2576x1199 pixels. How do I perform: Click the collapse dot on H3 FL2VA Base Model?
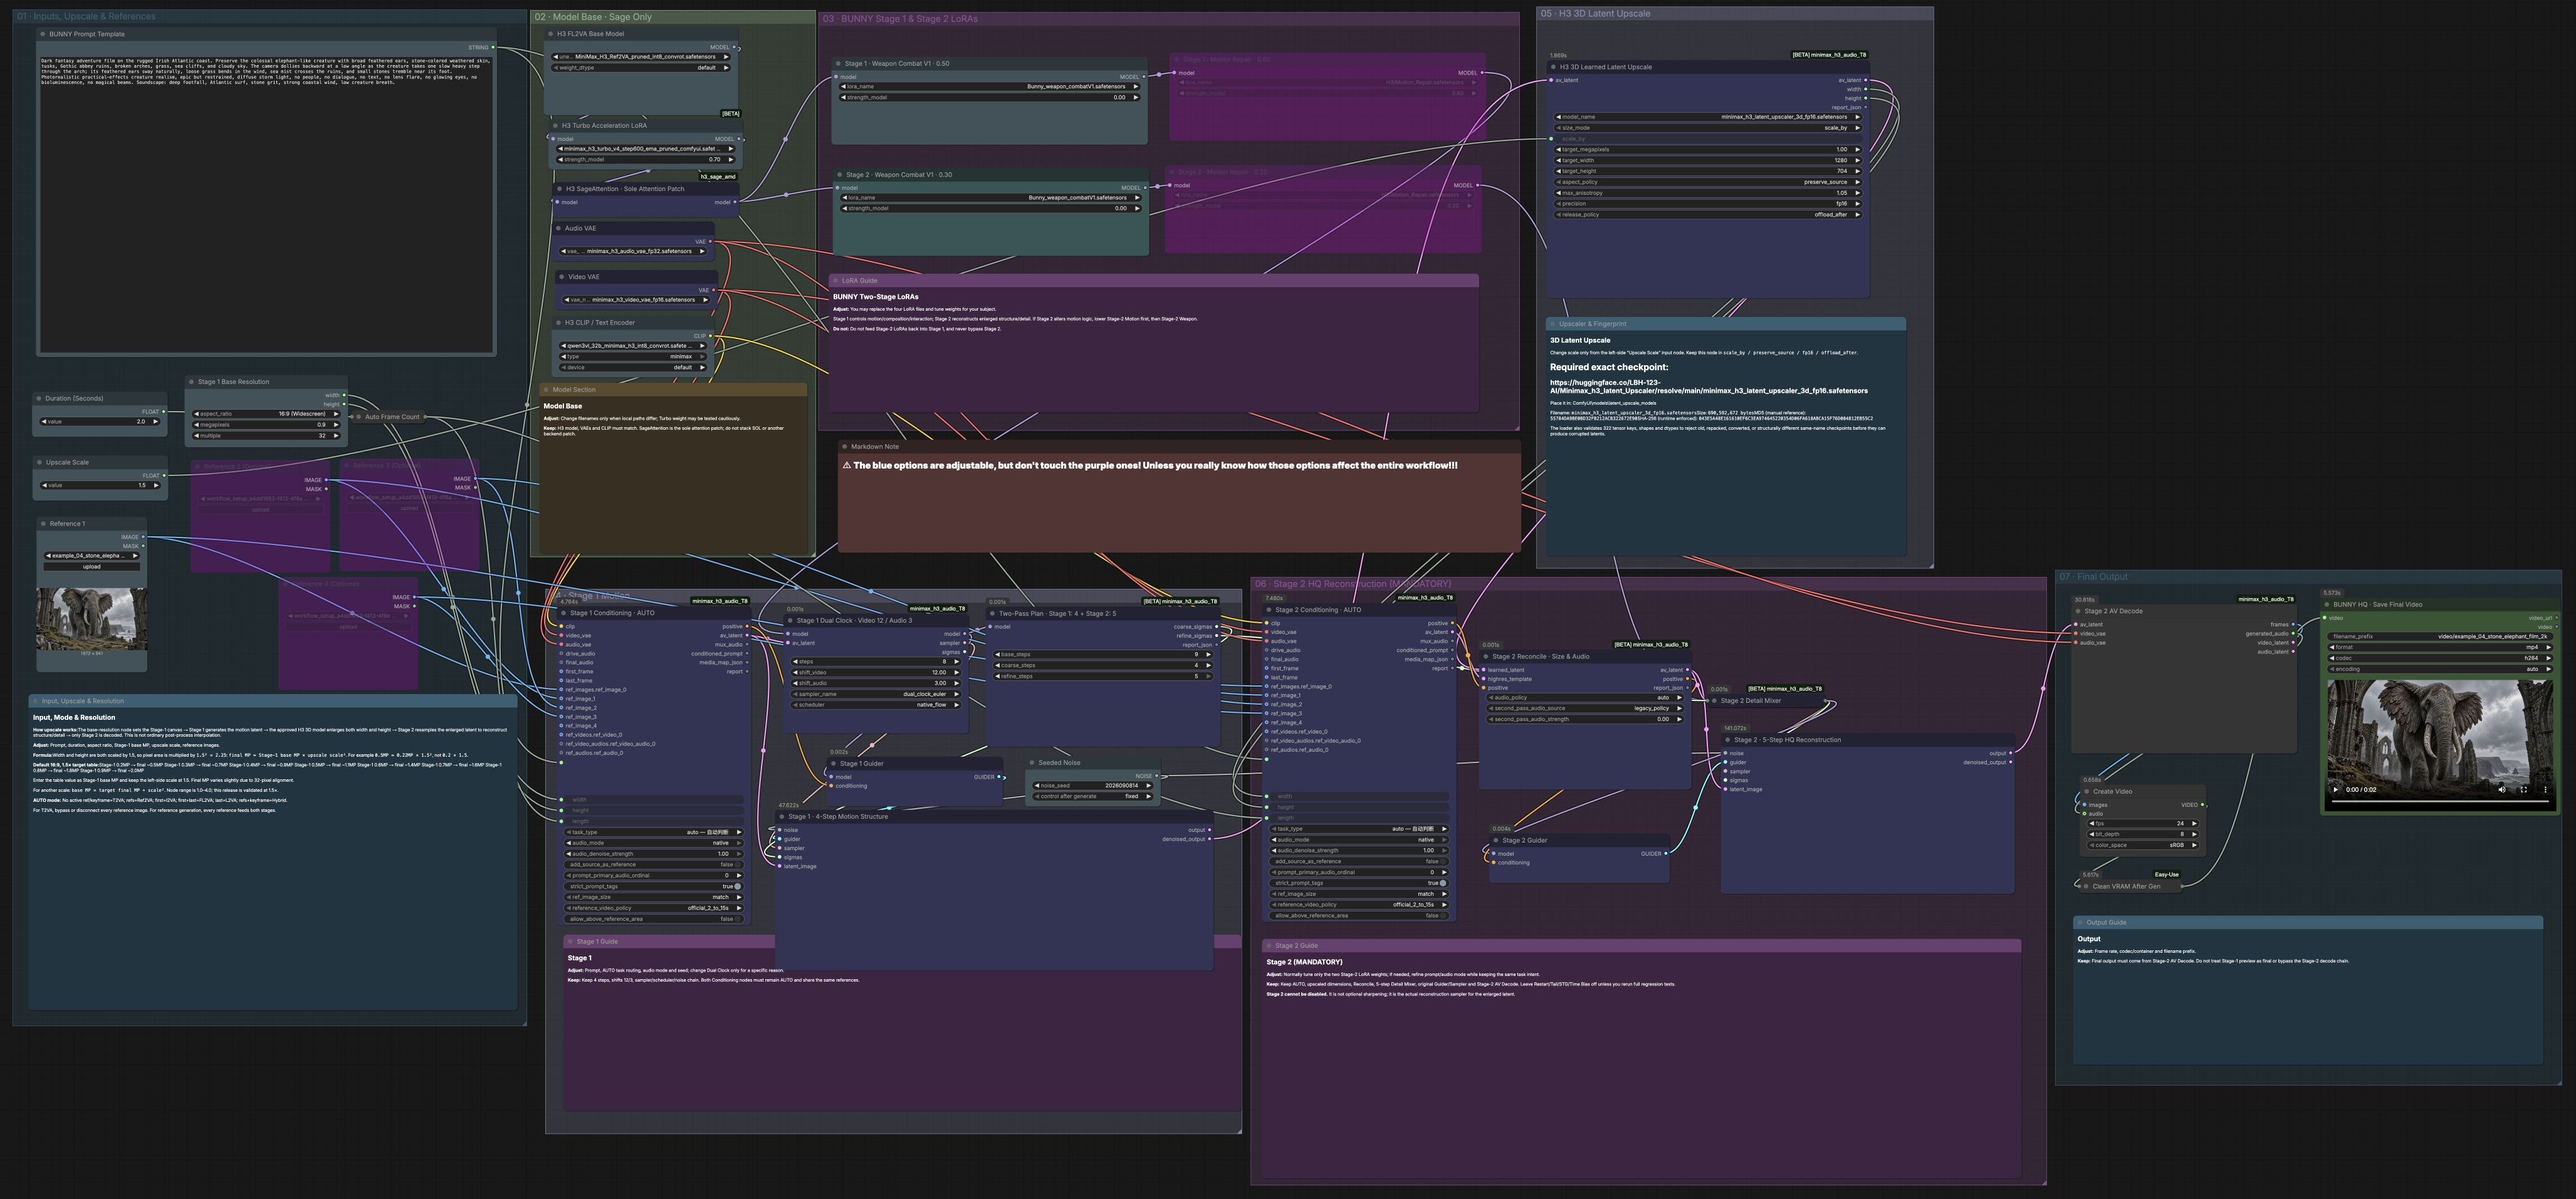click(550, 34)
